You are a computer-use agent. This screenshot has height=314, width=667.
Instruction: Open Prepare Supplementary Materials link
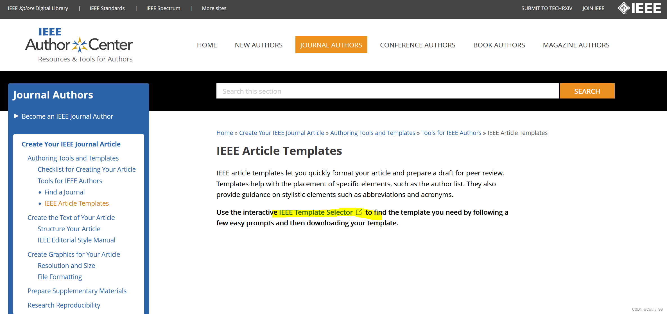77,291
